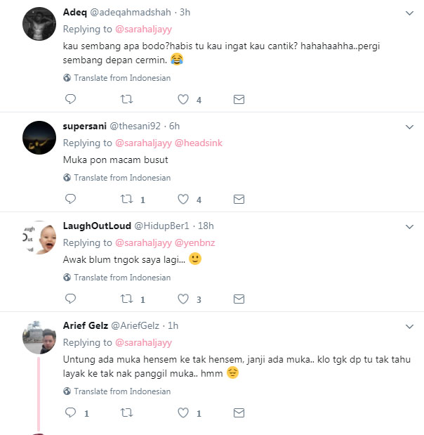Retweet Arief Gelz's tweet
The image size is (424, 435).
[127, 413]
